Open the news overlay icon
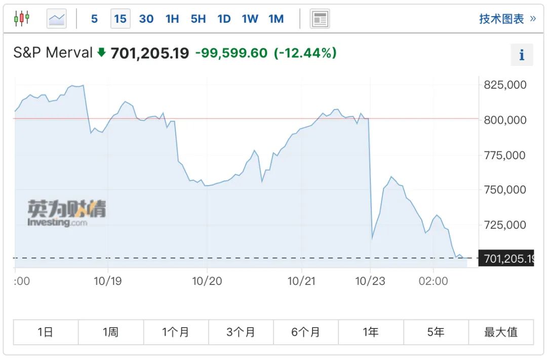This screenshot has width=547, height=361. point(320,19)
